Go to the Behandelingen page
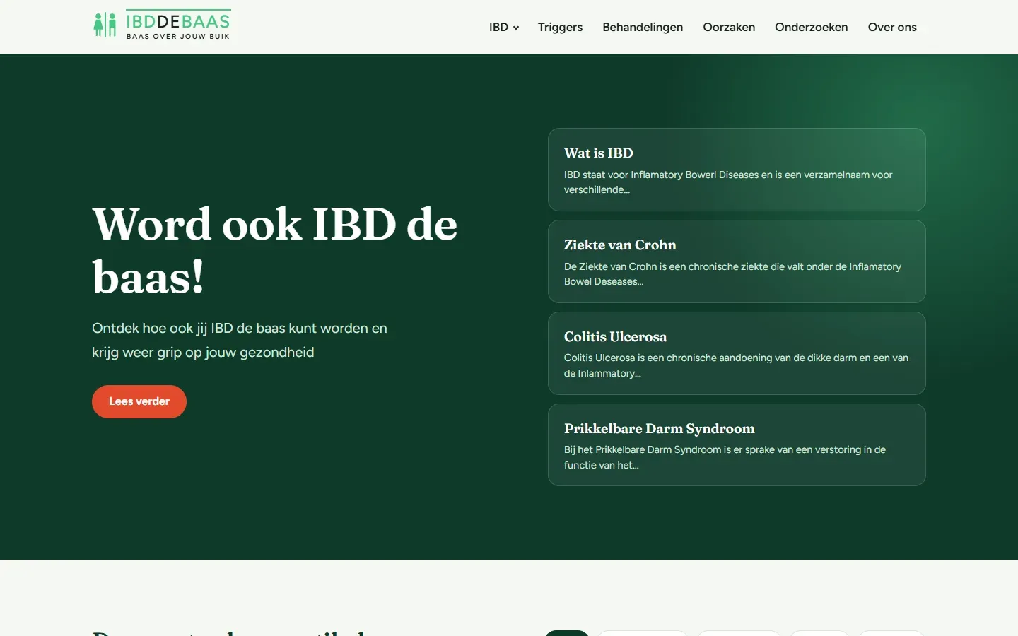Viewport: 1018px width, 636px height. click(643, 27)
